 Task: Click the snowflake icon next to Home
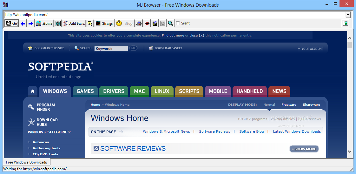pos(58,23)
